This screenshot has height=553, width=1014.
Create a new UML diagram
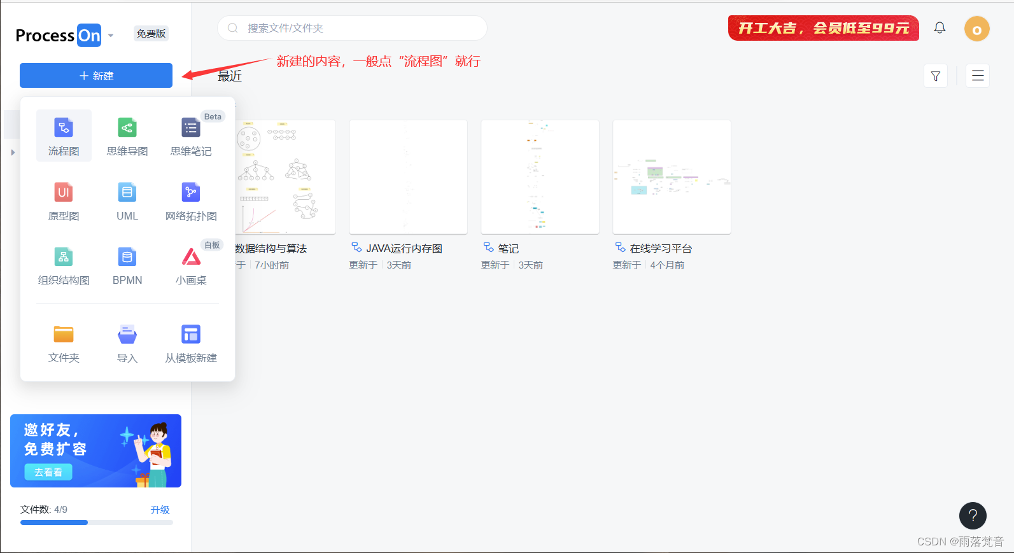tap(127, 200)
